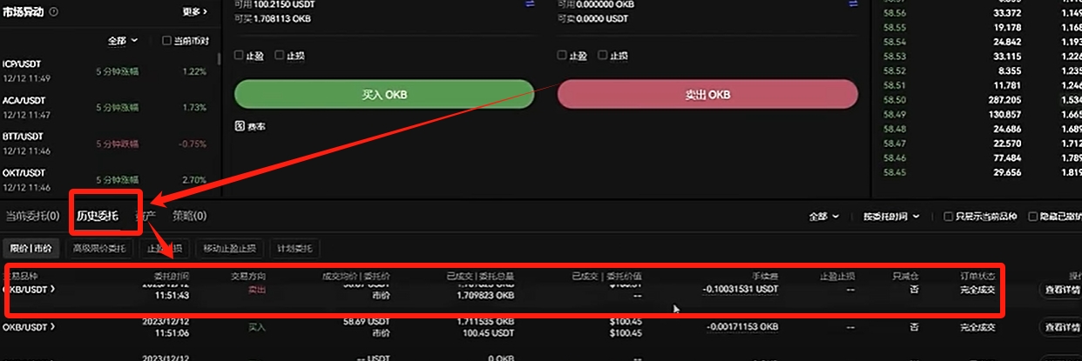Switch to the 策略(0) tab
The image size is (1082, 361).
point(189,216)
